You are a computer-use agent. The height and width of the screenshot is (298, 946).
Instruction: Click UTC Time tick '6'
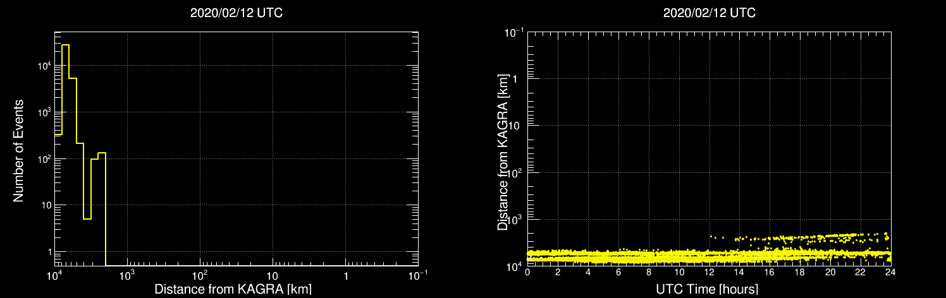click(618, 272)
